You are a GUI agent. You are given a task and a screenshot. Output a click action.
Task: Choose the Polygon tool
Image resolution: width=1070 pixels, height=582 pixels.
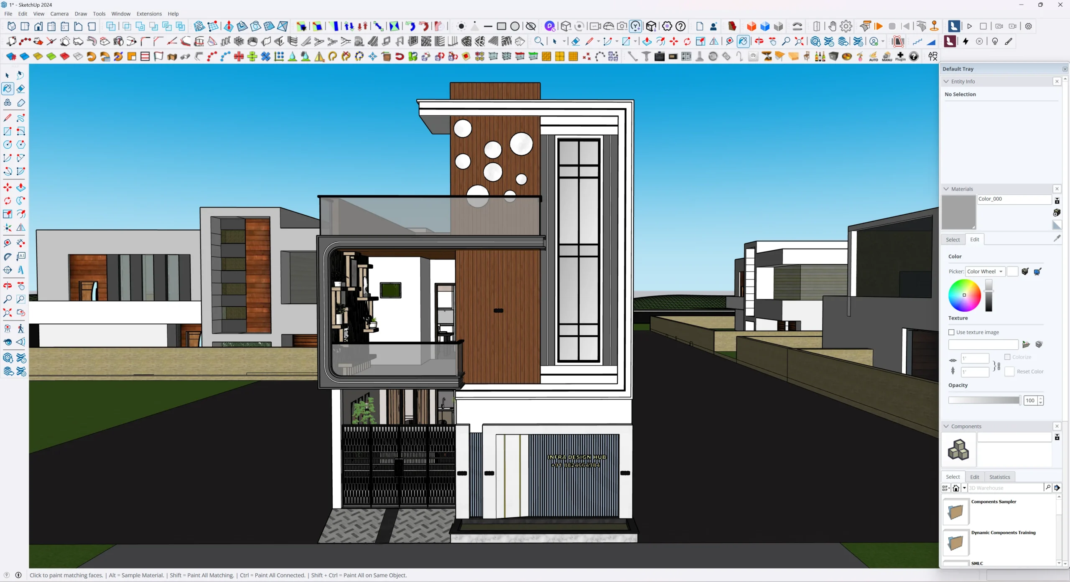pyautogui.click(x=20, y=145)
